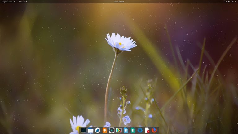Click the network icon in top bar
The image size is (238, 134).
point(226,2)
